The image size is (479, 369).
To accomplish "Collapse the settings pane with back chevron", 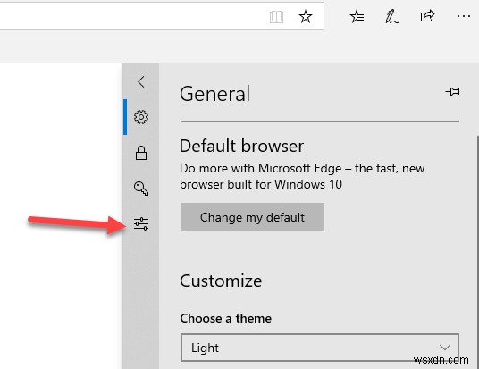I will pos(141,81).
